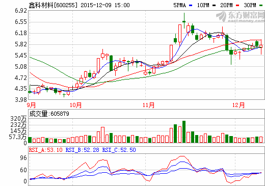The width and height of the screenshot is (265, 186).
Task: Click the 6.18 price axis label
Action: (21, 33)
